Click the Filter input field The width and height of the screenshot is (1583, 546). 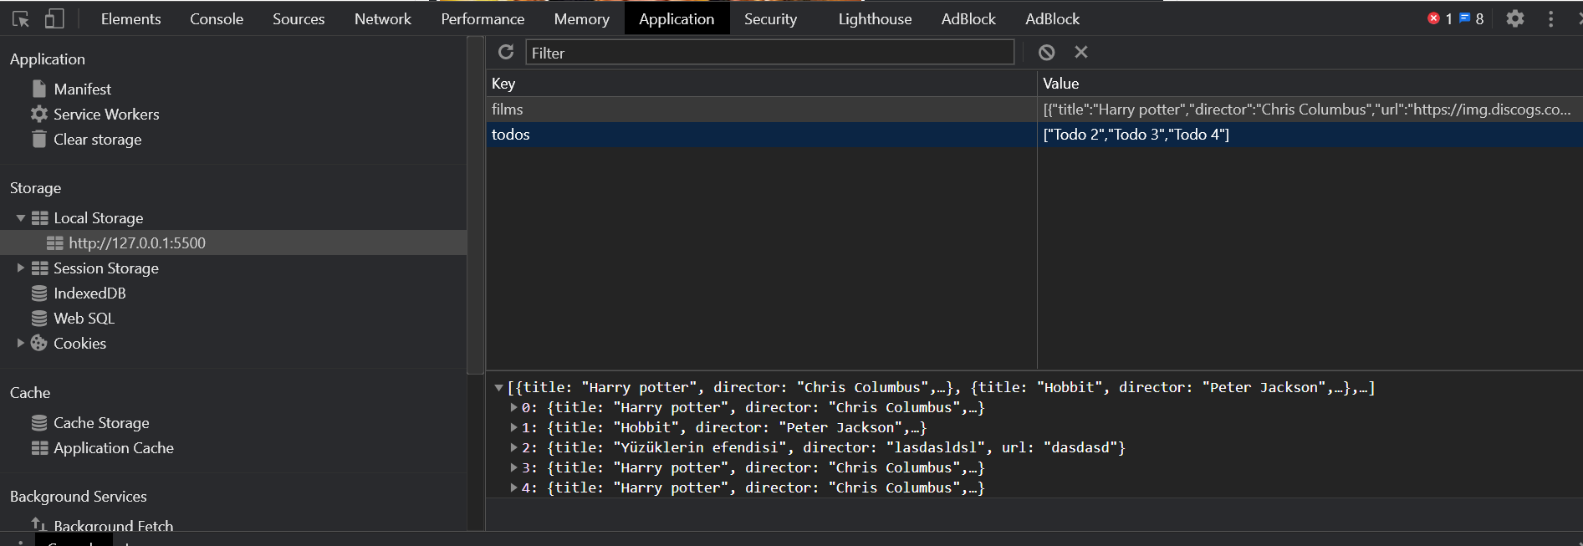tap(769, 53)
